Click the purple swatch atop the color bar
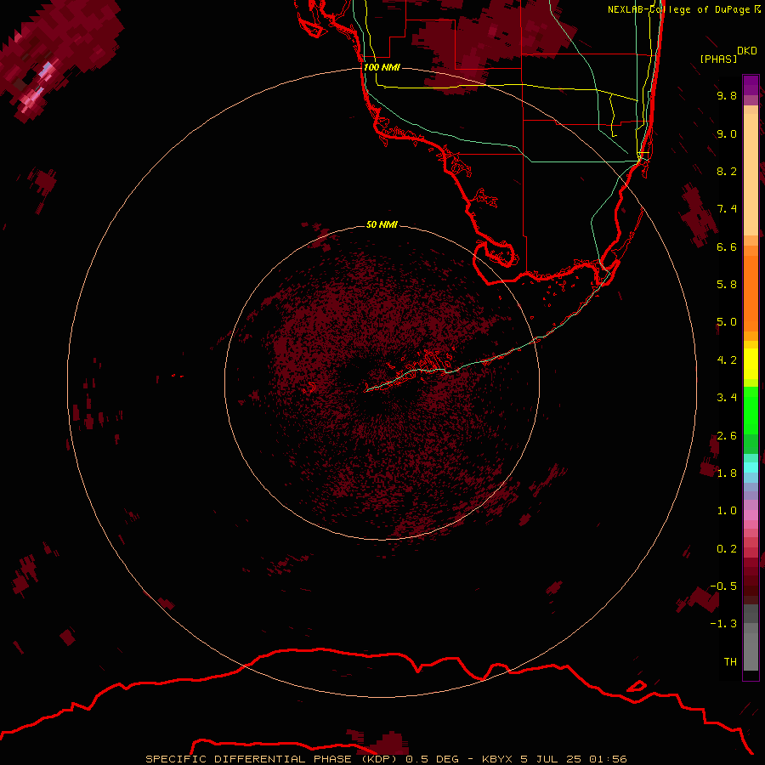Image resolution: width=765 pixels, height=765 pixels. (751, 85)
